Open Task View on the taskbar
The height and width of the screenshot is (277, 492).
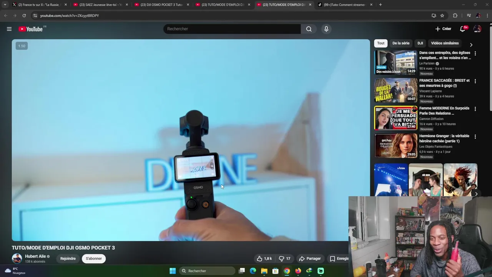point(242,271)
